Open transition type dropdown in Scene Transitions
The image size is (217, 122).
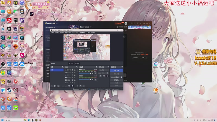[104, 70]
